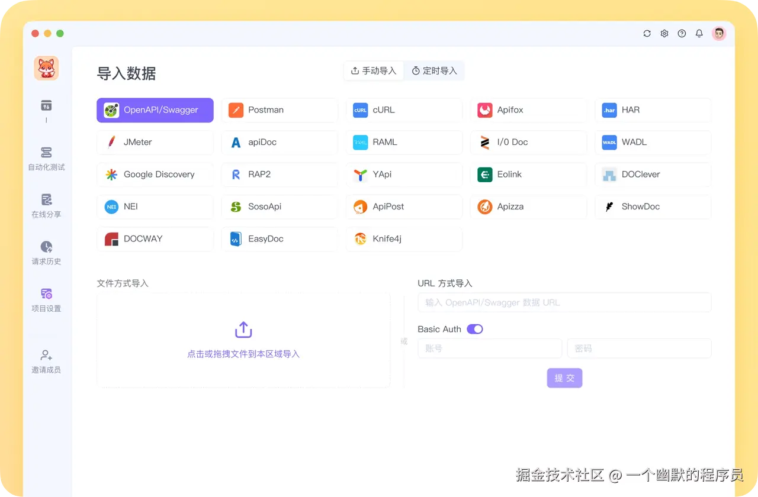This screenshot has height=497, width=758.
Task: Pick Apifox as import source
Action: 528,110
